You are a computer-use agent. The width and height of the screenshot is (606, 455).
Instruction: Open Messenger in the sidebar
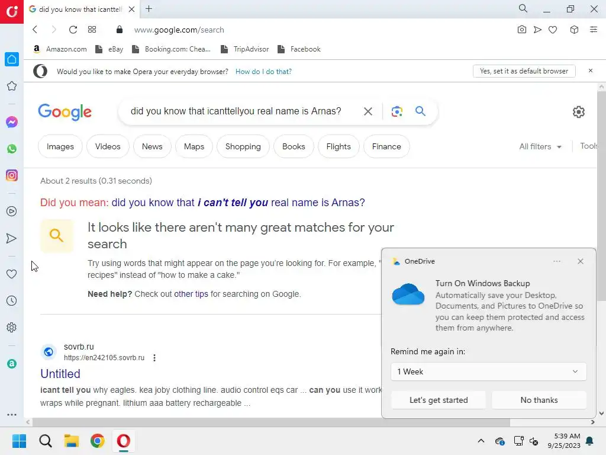[x=12, y=122]
